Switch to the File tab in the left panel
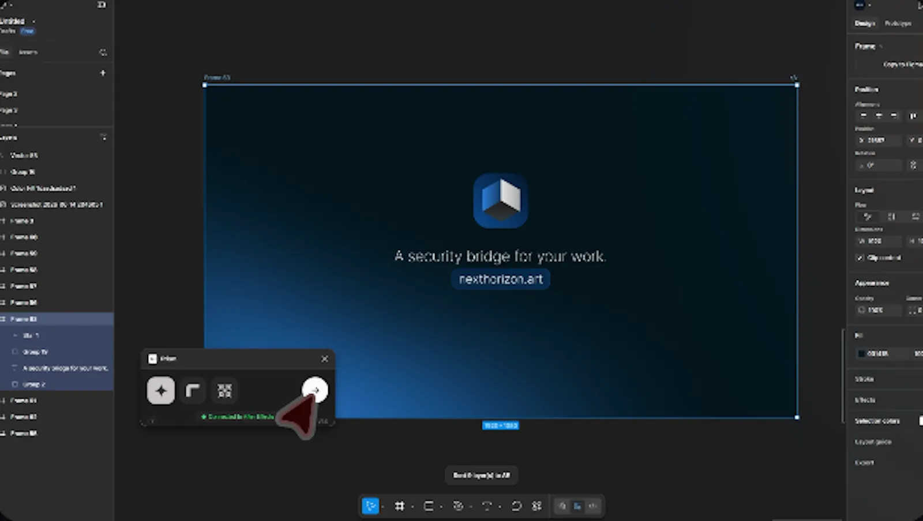This screenshot has height=521, width=923. click(x=5, y=52)
